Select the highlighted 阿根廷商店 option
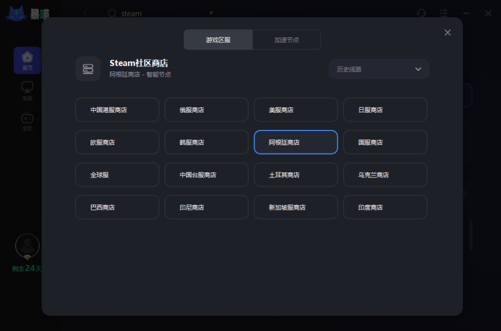The width and height of the screenshot is (501, 331). pyautogui.click(x=296, y=142)
